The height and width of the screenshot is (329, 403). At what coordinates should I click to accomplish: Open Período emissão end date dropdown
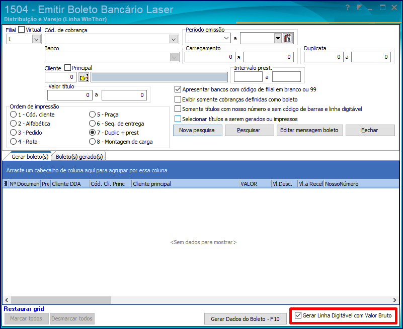[278, 39]
